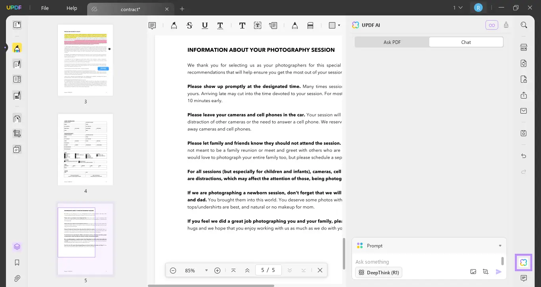The height and width of the screenshot is (287, 541).
Task: Click the Undo arrow in right sidebar
Action: [524, 156]
